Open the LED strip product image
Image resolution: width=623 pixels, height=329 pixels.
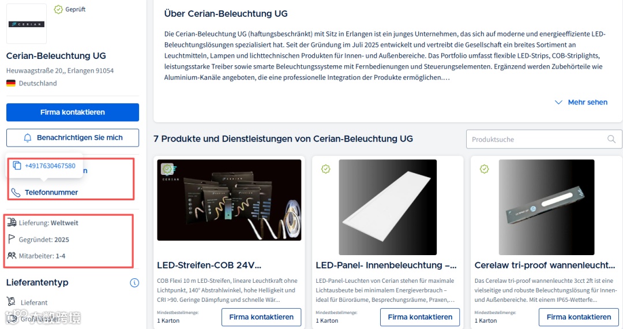(x=229, y=200)
